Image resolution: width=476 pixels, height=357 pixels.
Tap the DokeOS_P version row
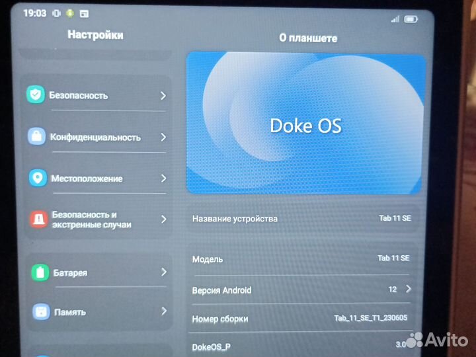pos(299,346)
